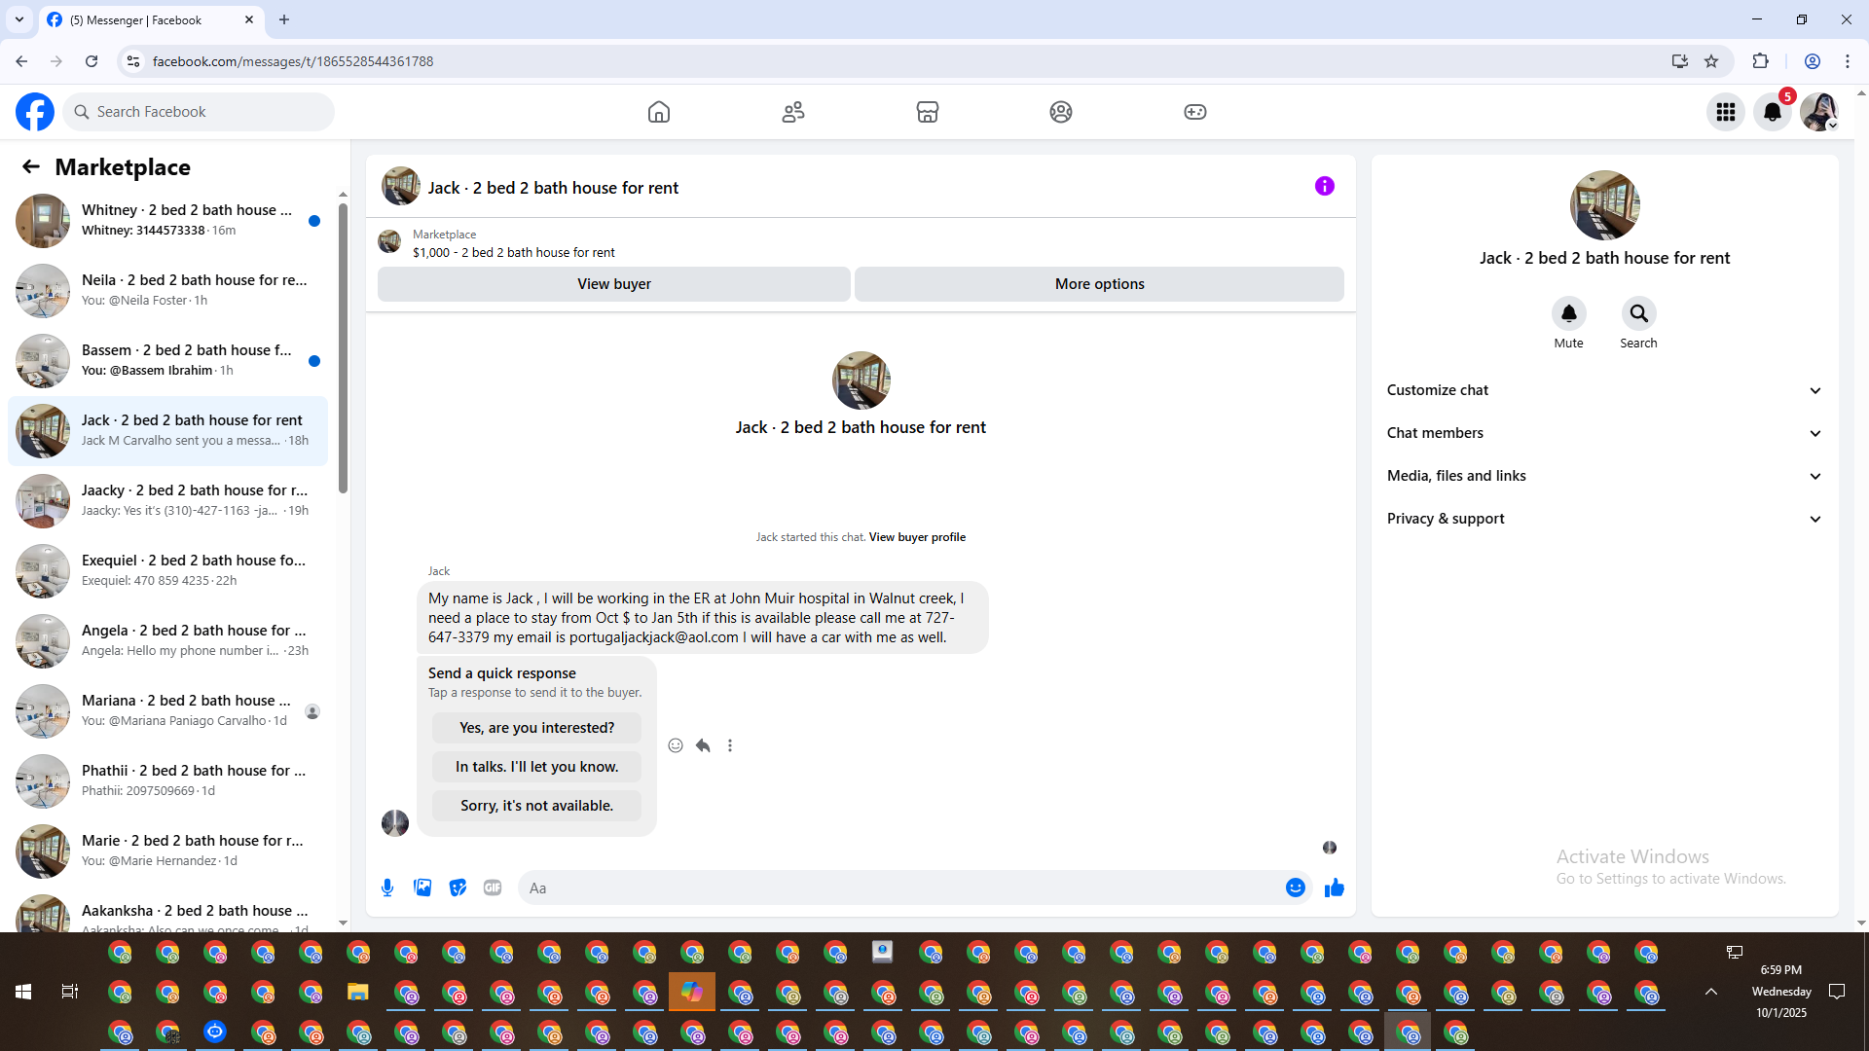The image size is (1869, 1051).
Task: Click the View buyer button
Action: (614, 284)
